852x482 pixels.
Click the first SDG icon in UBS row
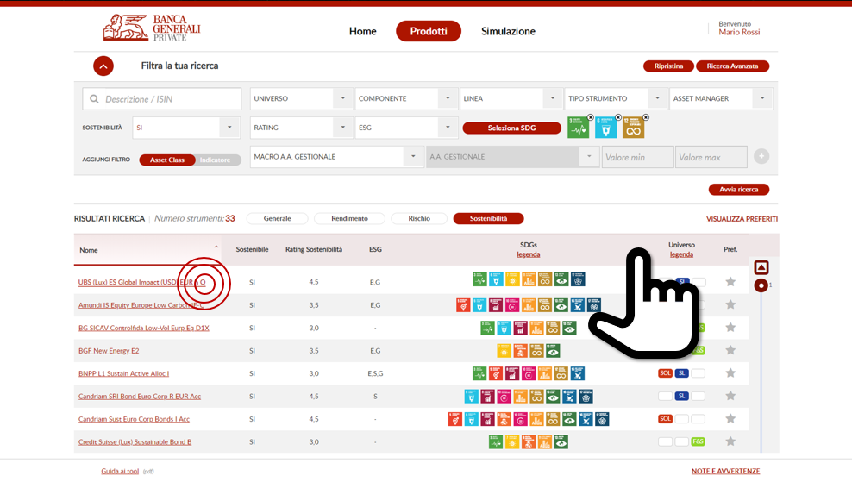pyautogui.click(x=479, y=279)
